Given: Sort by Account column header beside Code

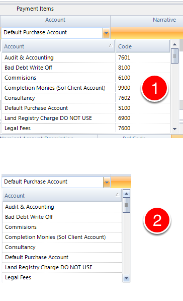Looking at the screenshot, I should click(x=59, y=46).
